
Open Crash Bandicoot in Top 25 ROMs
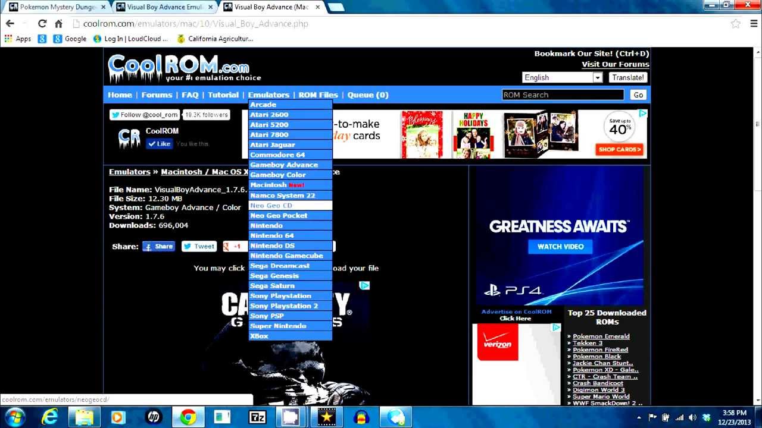click(598, 383)
